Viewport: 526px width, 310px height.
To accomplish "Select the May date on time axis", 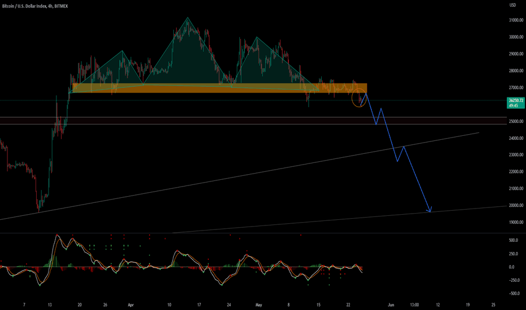I will click(x=258, y=305).
